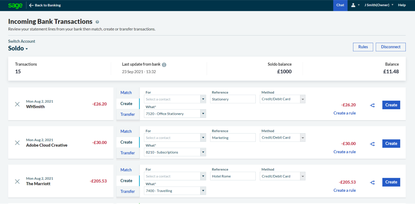Click the user profile icon
415x204 pixels.
[353, 5]
